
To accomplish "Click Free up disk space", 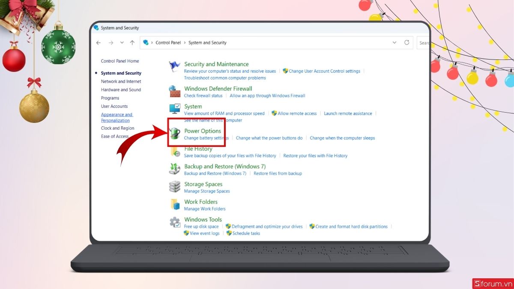I will pyautogui.click(x=201, y=227).
